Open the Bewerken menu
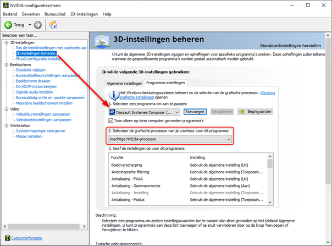Viewport: 332px width, 246px height. pyautogui.click(x=31, y=14)
